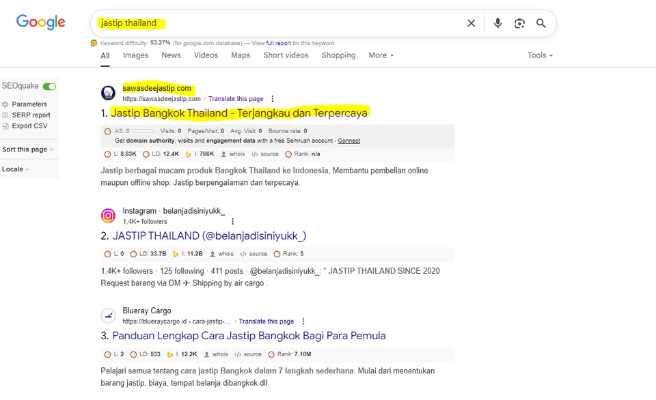Start voice search with the microphone icon
656x400 pixels.
click(x=497, y=23)
